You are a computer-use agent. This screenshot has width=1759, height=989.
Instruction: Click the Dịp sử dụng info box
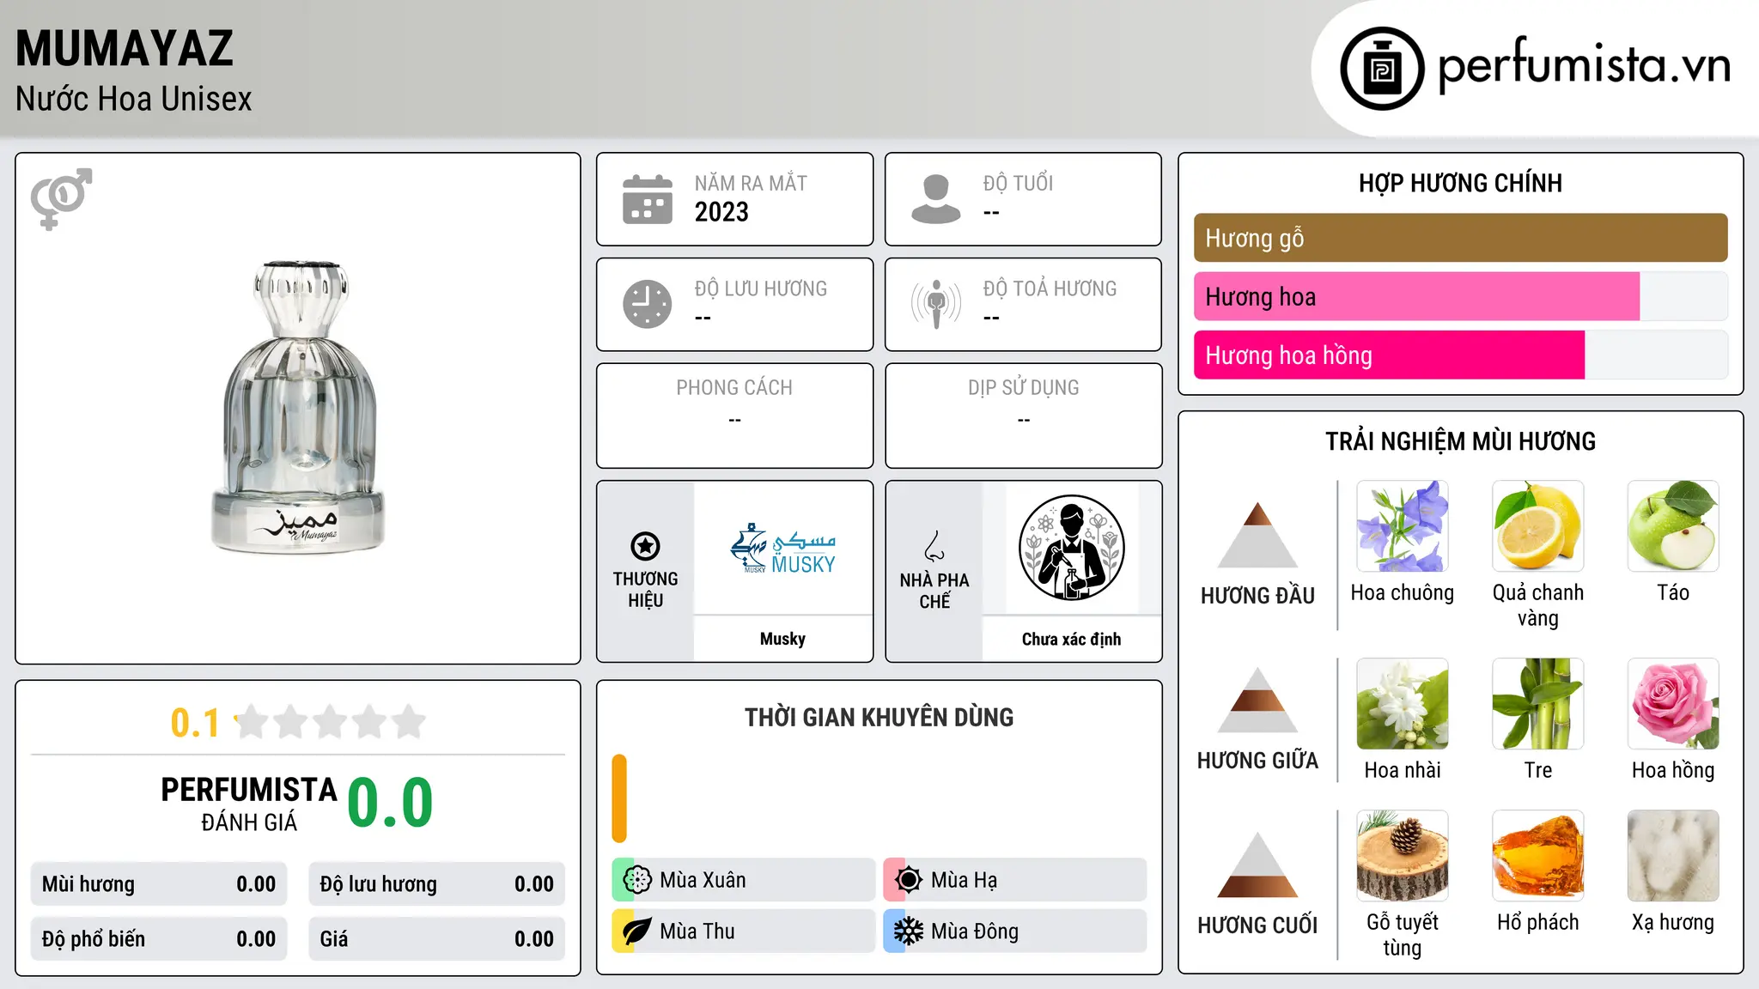pyautogui.click(x=1023, y=416)
